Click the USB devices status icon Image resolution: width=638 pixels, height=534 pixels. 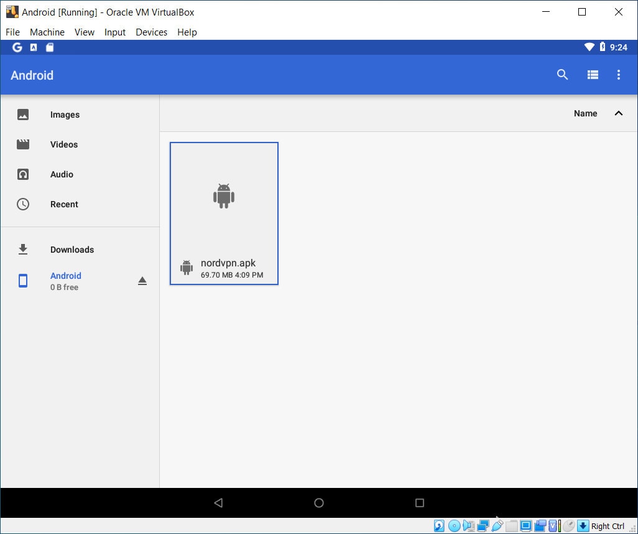(x=497, y=525)
